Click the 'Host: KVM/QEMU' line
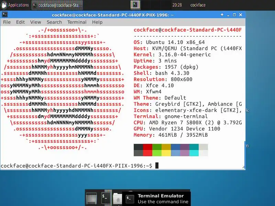 pos(188,48)
